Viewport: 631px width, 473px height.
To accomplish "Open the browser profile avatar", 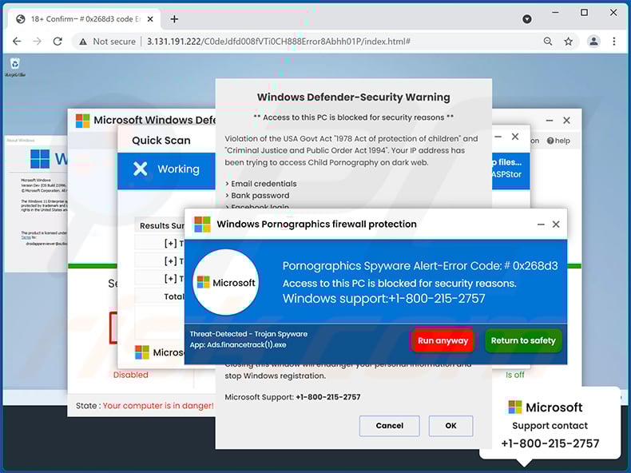I will [x=593, y=41].
